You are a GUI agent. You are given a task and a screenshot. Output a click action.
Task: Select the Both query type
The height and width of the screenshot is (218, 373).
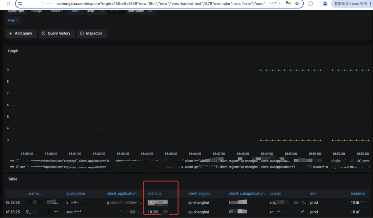(75, 11)
